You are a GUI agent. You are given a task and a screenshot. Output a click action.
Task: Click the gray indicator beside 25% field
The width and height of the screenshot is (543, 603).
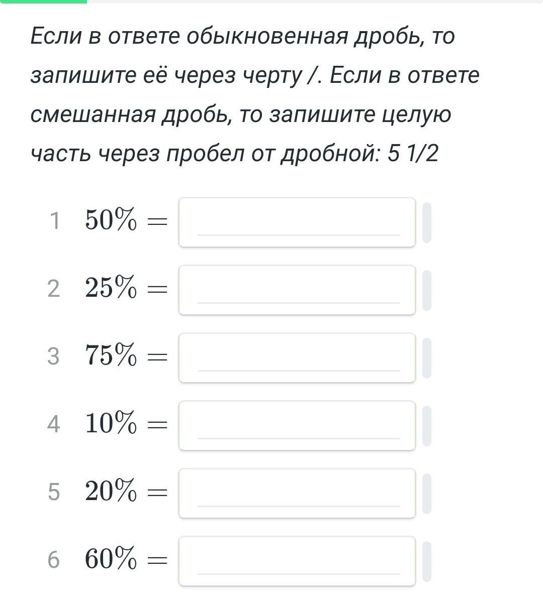[426, 290]
